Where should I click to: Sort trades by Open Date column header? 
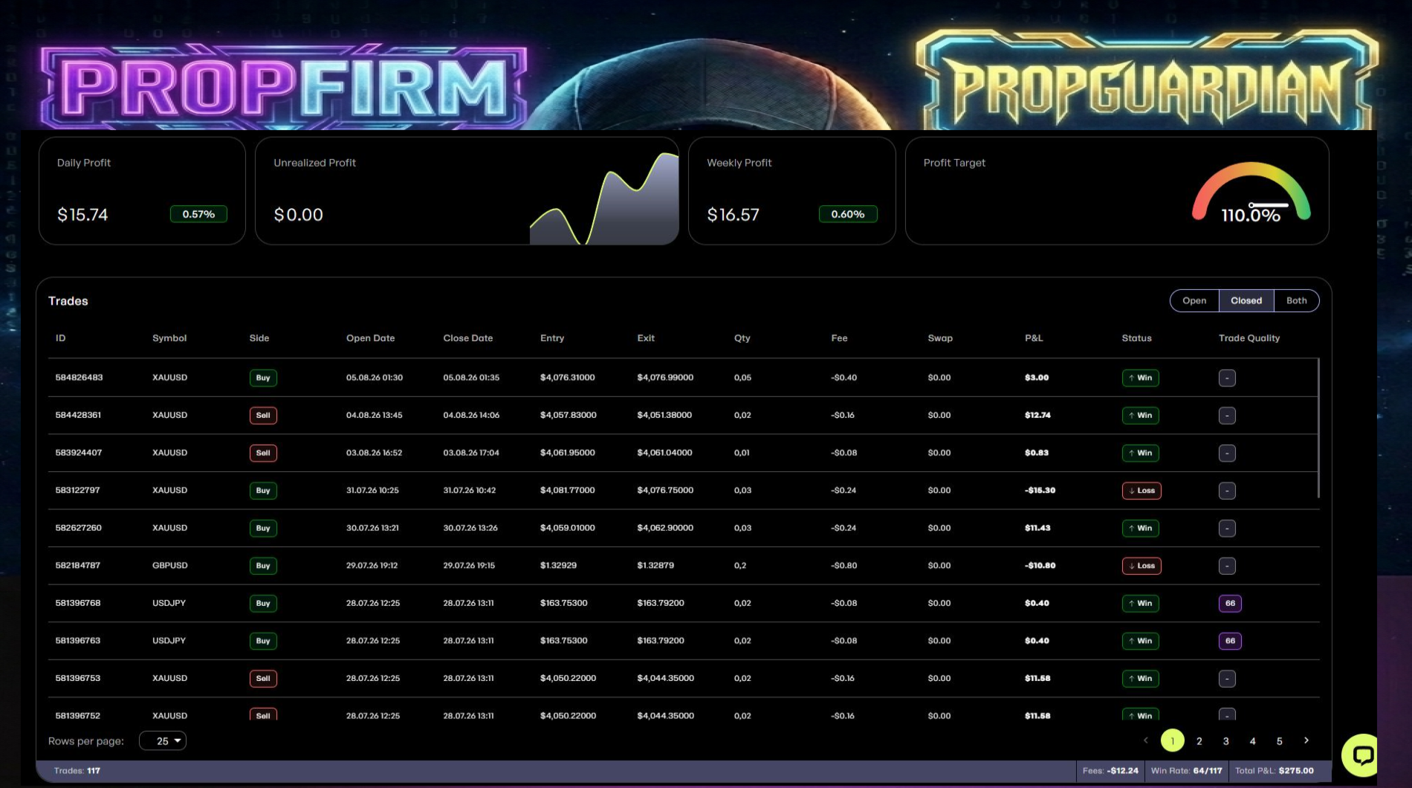click(x=370, y=338)
